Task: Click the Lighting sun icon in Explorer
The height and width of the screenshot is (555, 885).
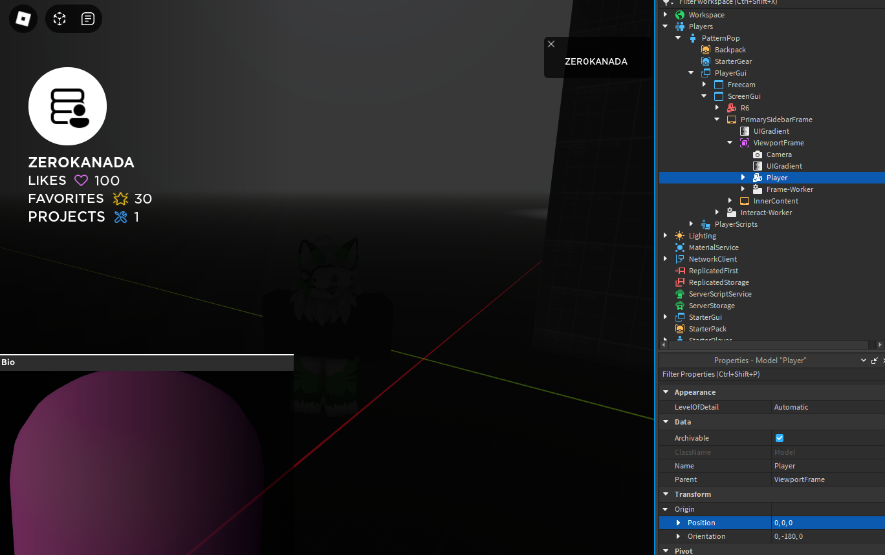Action: [x=678, y=235]
